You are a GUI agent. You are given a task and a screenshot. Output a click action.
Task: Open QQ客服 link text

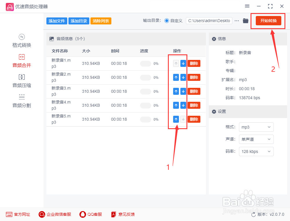[95, 214]
